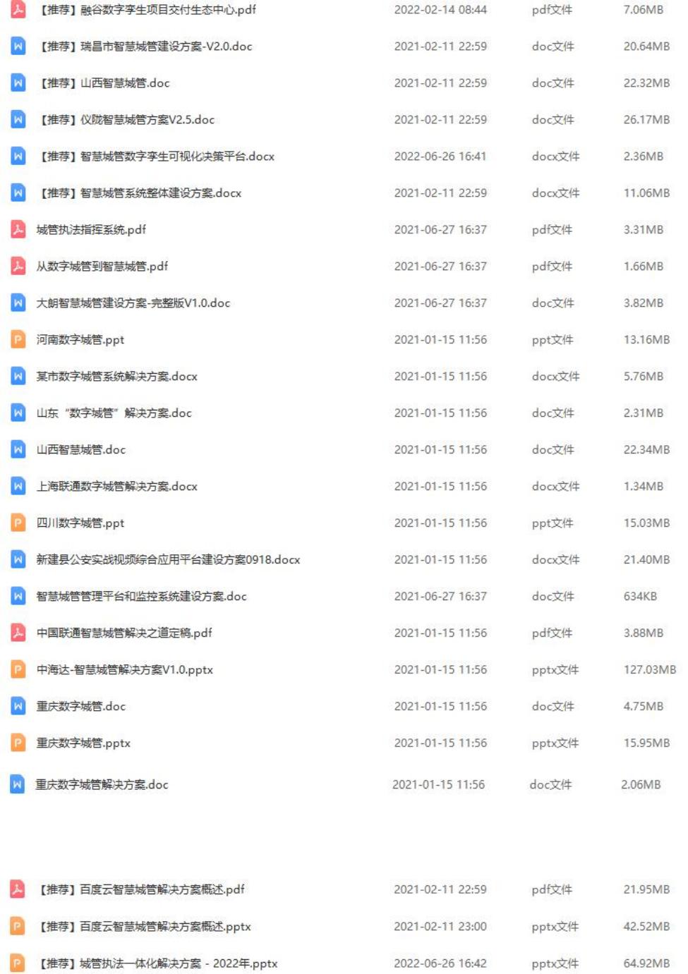Select 智慧城管管理平台和监控系统建设方案.doc

pos(141,597)
